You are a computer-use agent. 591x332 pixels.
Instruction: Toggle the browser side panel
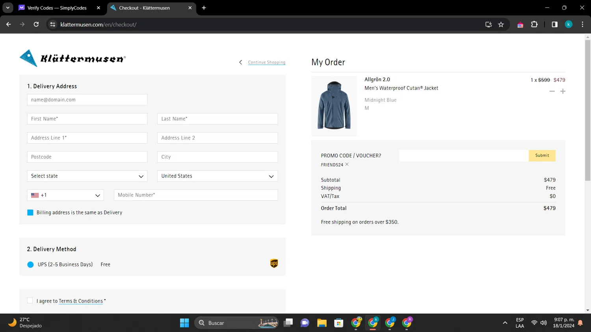554,24
